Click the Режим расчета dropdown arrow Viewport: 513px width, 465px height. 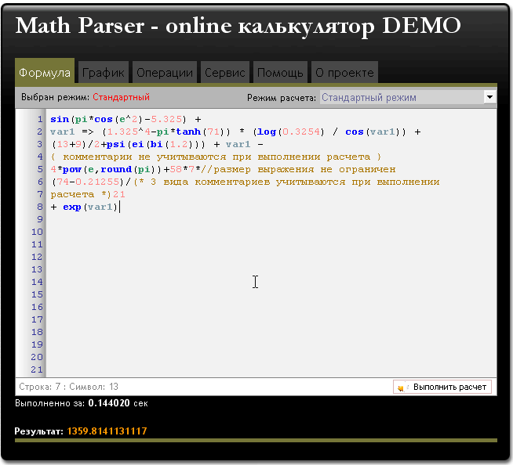coord(489,98)
